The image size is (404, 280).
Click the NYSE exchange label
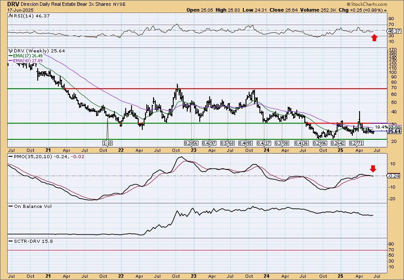119,4
